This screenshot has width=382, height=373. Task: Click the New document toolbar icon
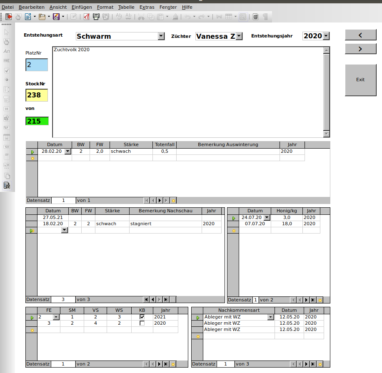coord(28,17)
